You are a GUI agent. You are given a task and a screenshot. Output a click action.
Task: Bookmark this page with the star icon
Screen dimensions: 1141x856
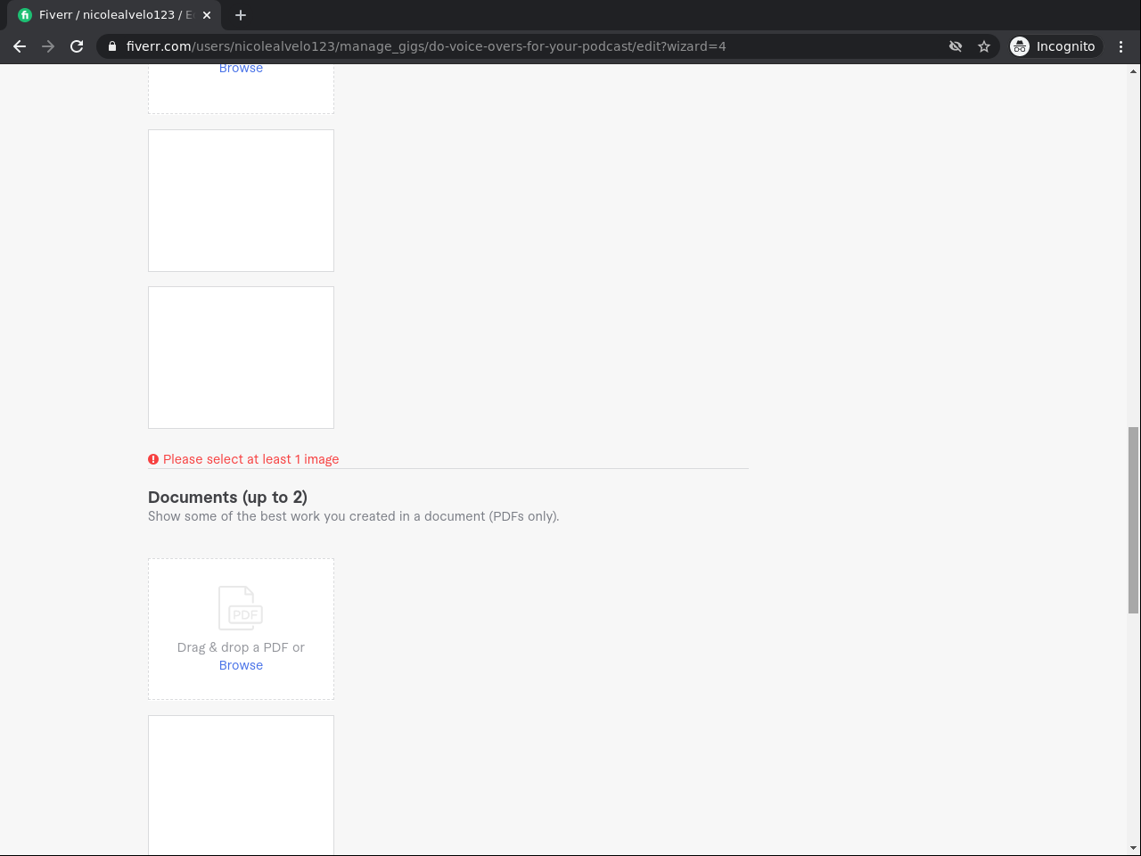coord(984,46)
